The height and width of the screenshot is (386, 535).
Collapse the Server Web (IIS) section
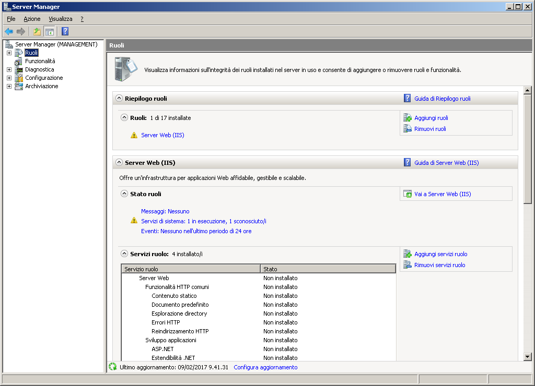pyautogui.click(x=119, y=162)
